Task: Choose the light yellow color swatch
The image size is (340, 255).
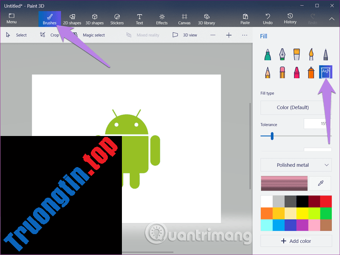Action: pyautogui.click(x=290, y=213)
